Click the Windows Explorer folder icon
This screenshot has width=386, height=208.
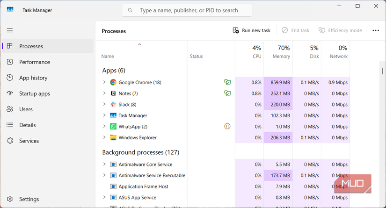[113, 137]
